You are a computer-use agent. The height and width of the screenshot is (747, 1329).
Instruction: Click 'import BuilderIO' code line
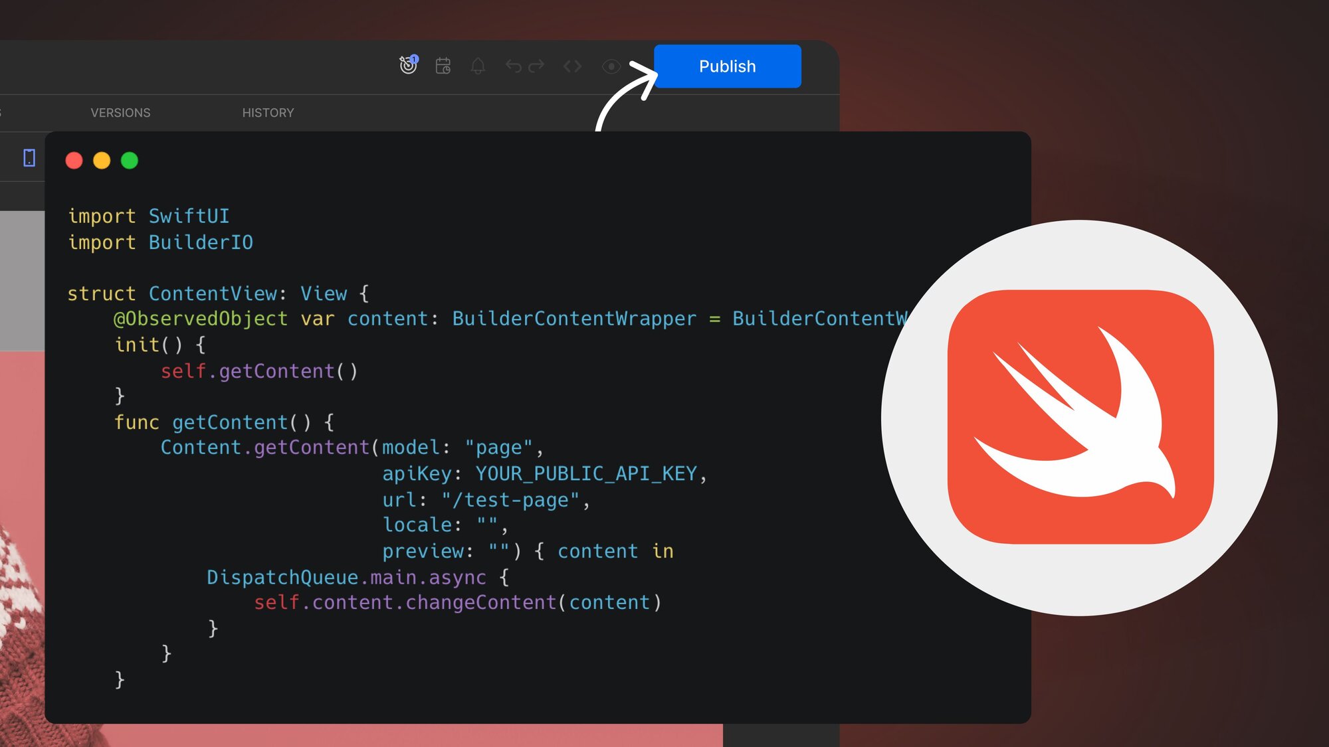point(160,242)
